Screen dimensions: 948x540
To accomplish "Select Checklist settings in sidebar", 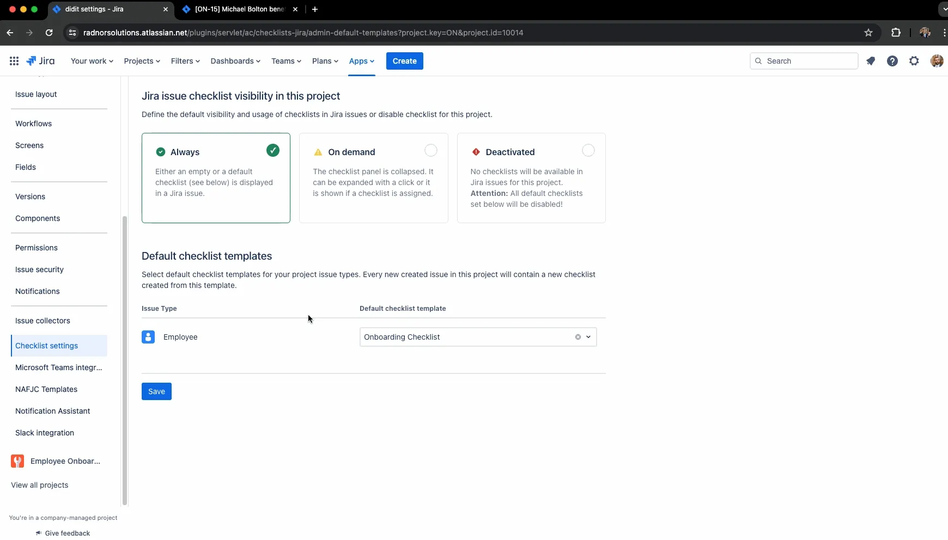I will (59, 346).
